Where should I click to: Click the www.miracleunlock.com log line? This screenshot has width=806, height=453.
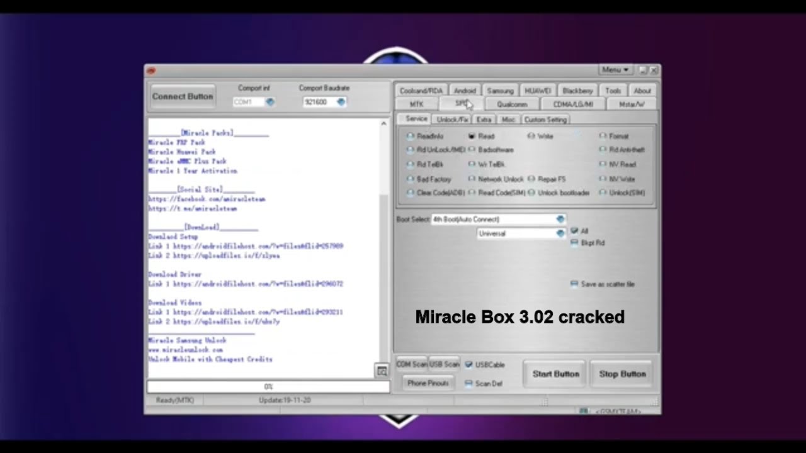tap(186, 350)
